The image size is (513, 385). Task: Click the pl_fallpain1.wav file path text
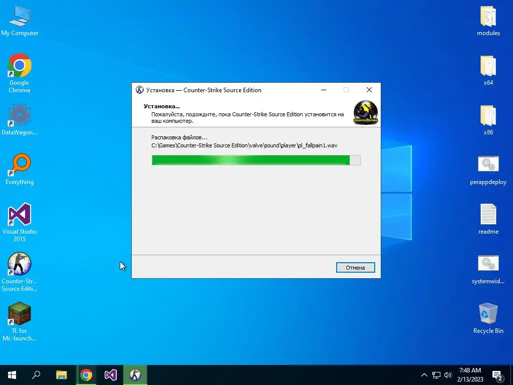point(244,145)
